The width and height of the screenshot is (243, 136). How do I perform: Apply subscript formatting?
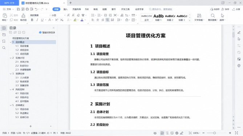(x=62, y=20)
